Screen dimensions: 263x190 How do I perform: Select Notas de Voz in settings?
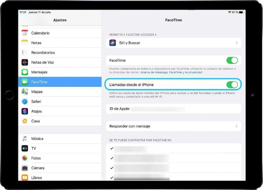[60, 62]
